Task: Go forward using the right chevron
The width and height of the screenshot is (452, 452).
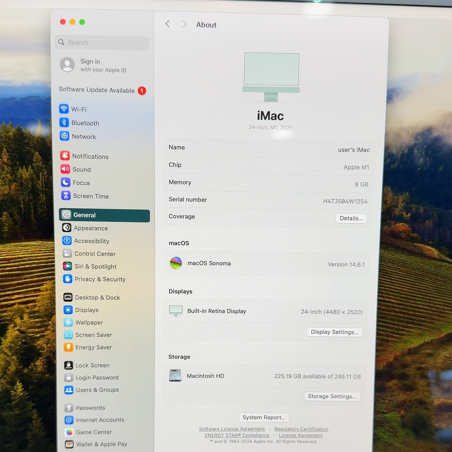Action: pos(184,24)
